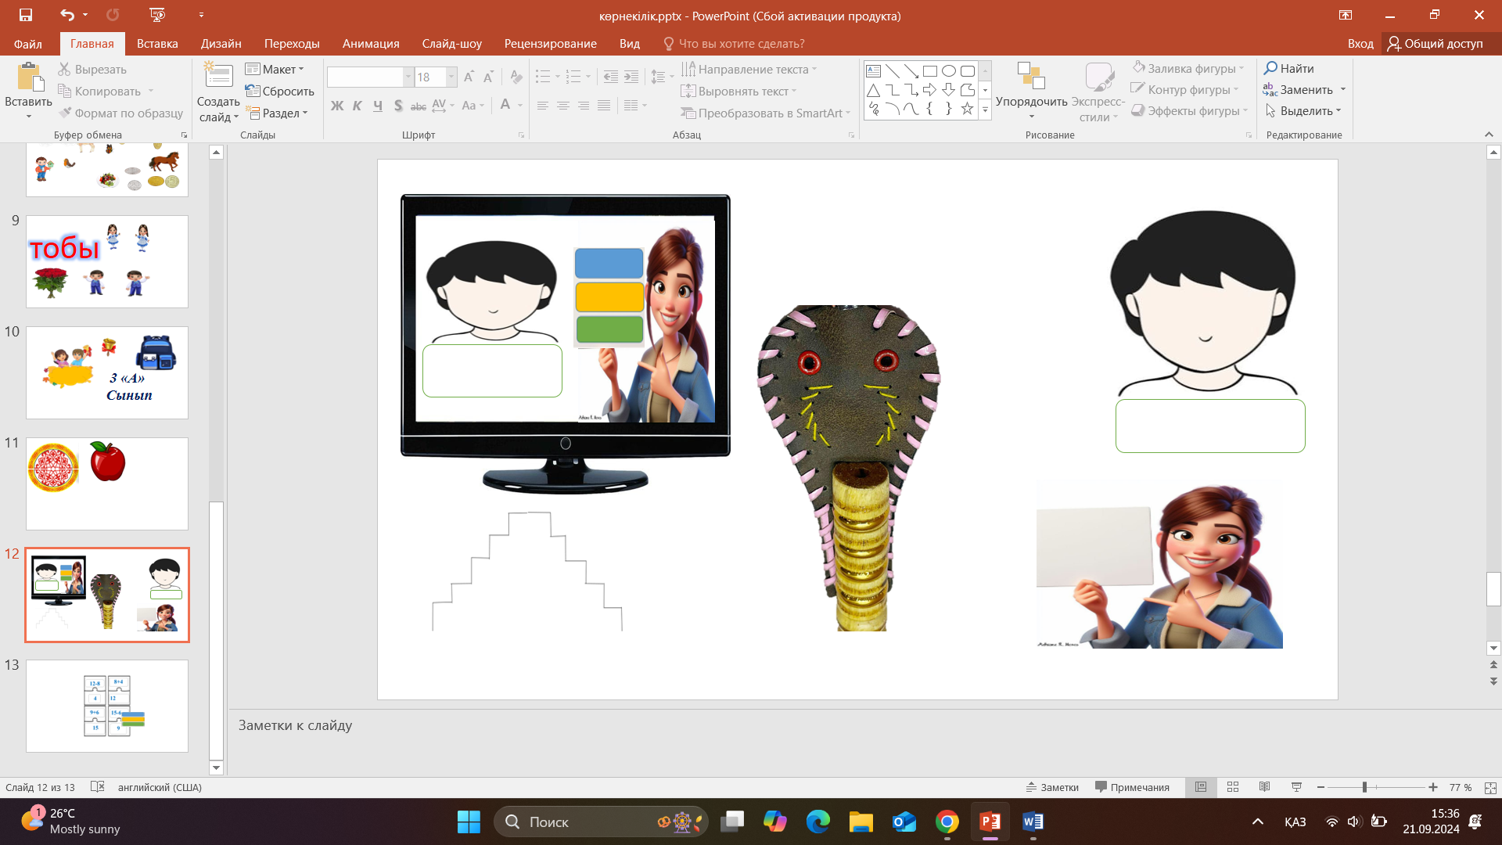Expand the font size dropdown
Image resolution: width=1502 pixels, height=845 pixels.
[x=451, y=77]
